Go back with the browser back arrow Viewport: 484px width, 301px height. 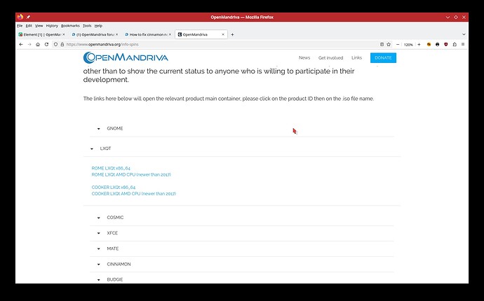pyautogui.click(x=21, y=44)
